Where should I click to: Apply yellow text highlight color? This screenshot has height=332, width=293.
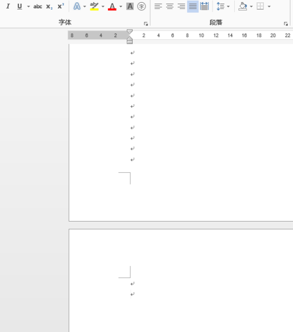[x=94, y=6]
